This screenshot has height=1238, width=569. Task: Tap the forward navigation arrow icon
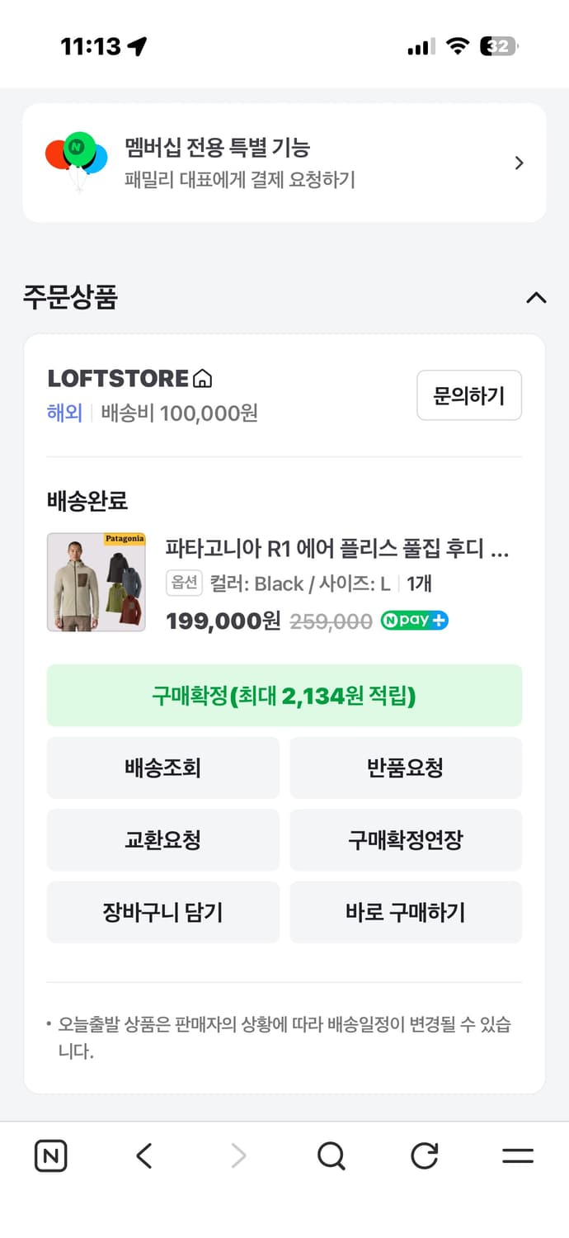pyautogui.click(x=237, y=1155)
